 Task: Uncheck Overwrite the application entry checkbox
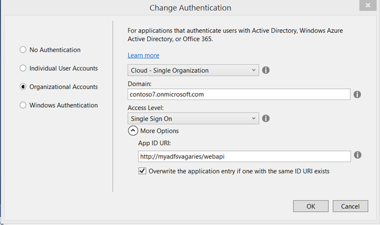point(142,171)
